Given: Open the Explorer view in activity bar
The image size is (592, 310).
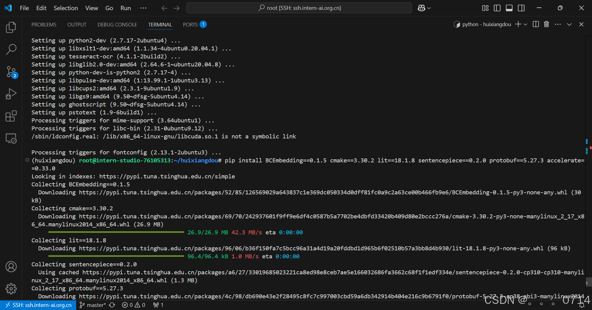Looking at the screenshot, I should [11, 27].
